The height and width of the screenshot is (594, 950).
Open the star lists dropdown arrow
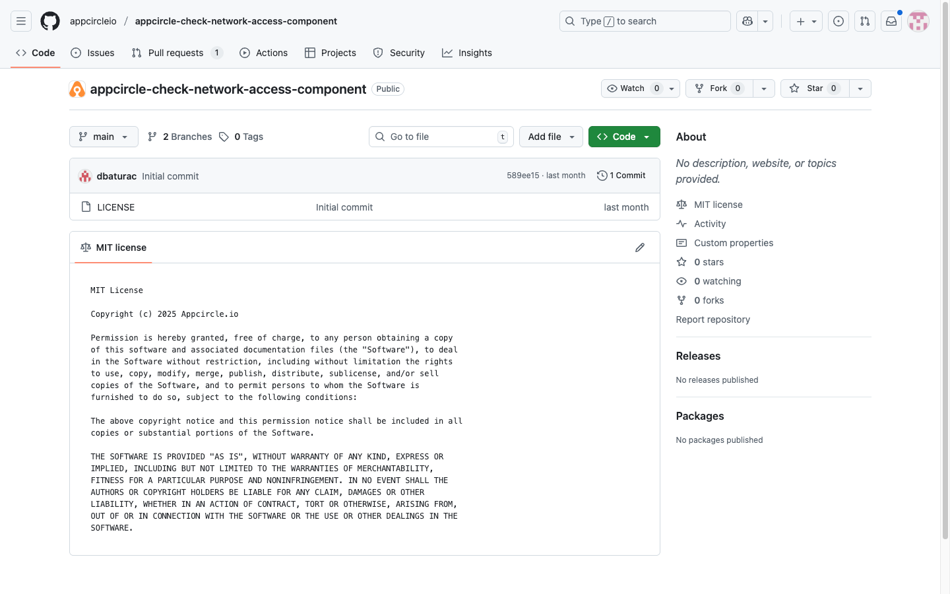pos(860,88)
